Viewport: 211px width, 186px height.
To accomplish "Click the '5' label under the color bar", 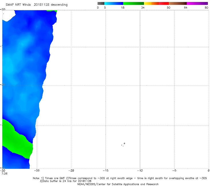I will (x=105, y=7).
